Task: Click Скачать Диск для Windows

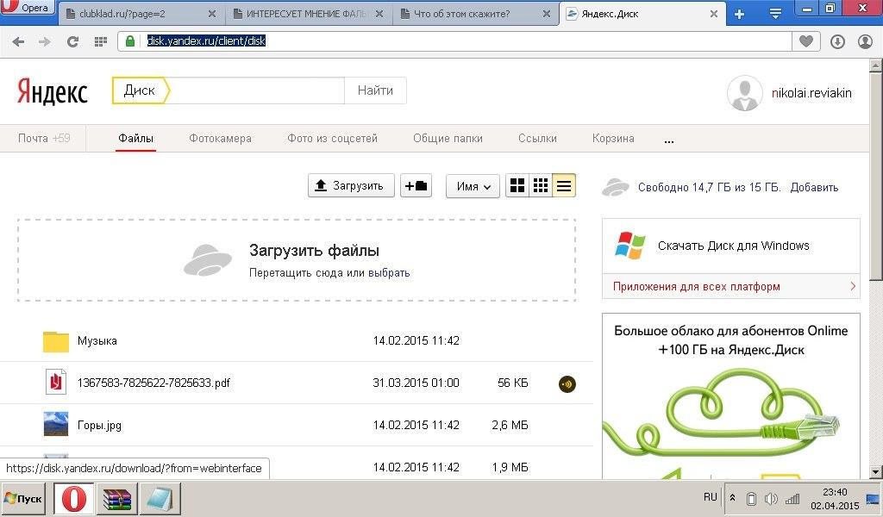Action: tap(733, 246)
